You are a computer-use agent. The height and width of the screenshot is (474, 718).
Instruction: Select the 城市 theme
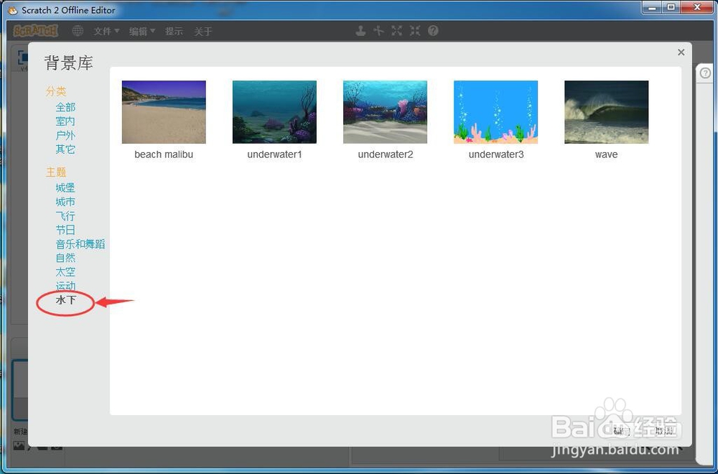pos(65,202)
